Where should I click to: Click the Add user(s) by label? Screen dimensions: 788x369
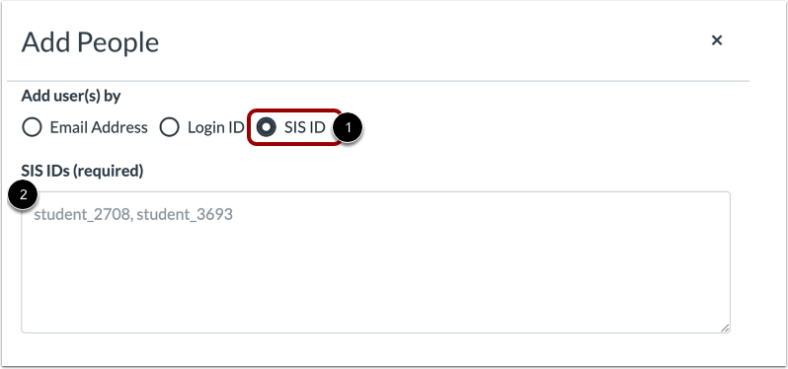coord(71,96)
